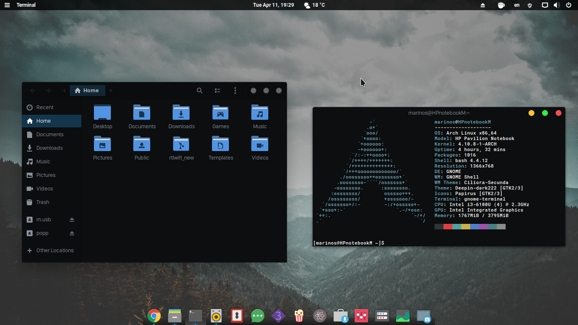Click the right arrow after Home path
This screenshot has height=325, width=578.
[x=111, y=91]
